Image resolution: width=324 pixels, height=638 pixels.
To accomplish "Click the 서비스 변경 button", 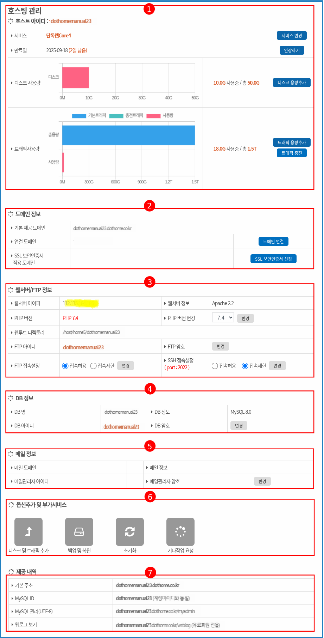I will click(292, 36).
